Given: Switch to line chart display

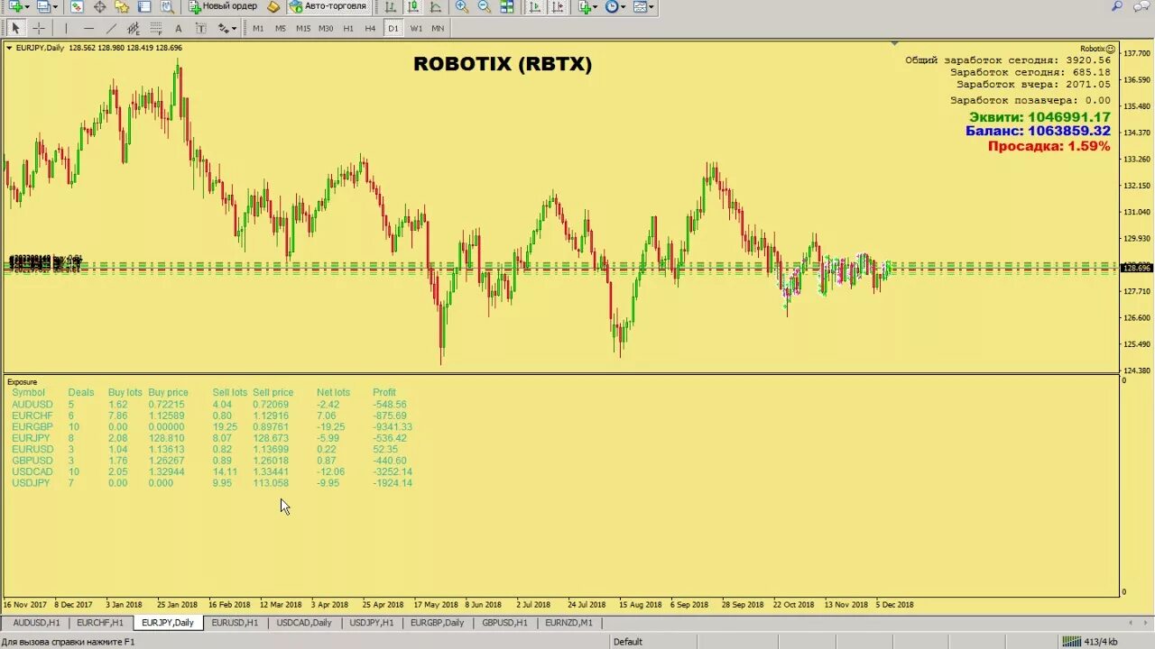Looking at the screenshot, I should click(x=435, y=6).
